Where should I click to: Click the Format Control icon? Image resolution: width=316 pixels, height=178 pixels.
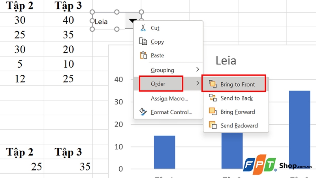click(143, 112)
